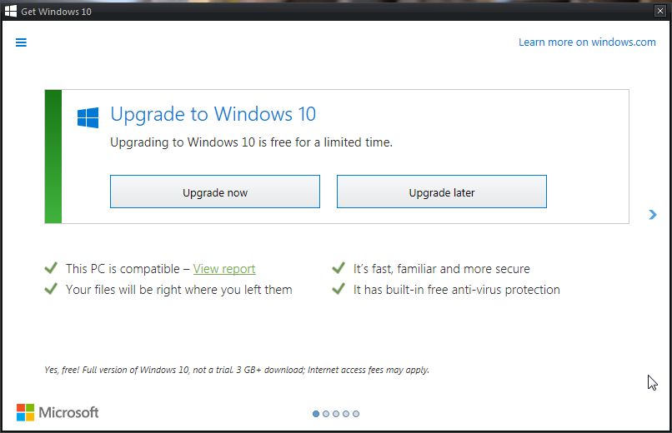Open Learn more on windows.com link

587,42
